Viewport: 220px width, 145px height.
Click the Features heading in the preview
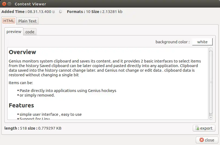coord(21,105)
